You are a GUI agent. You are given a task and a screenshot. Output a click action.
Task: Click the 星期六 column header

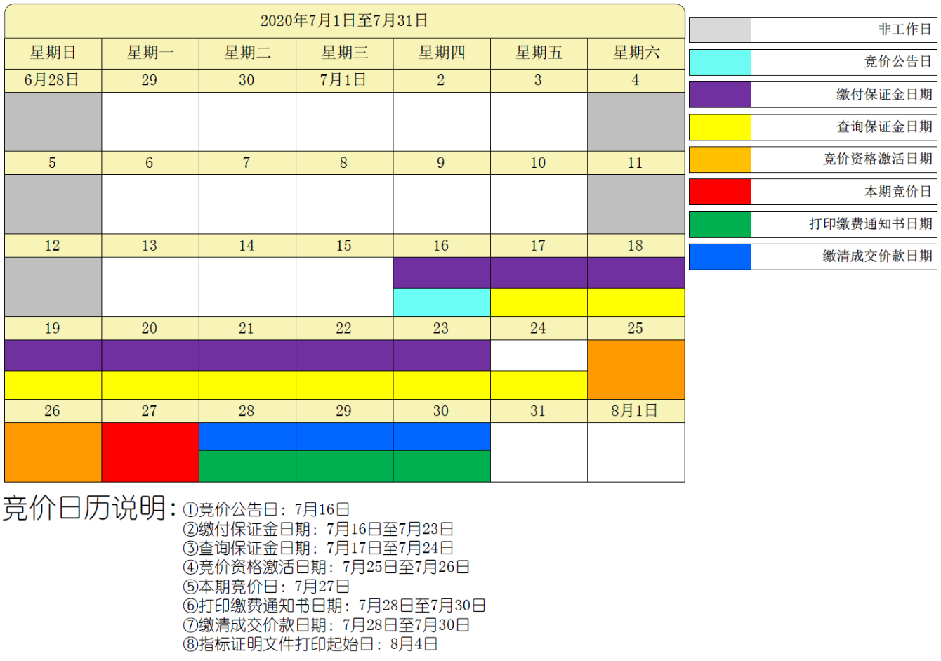pos(636,53)
